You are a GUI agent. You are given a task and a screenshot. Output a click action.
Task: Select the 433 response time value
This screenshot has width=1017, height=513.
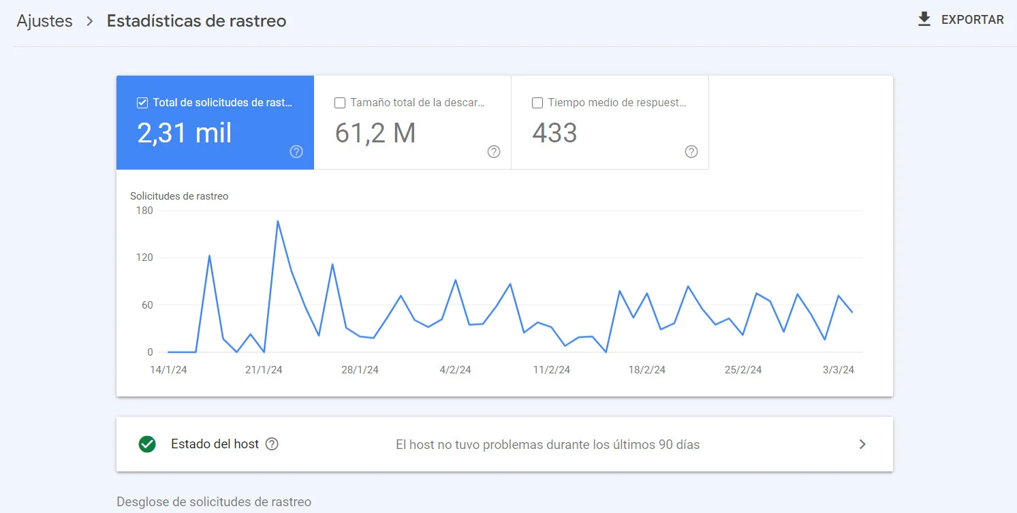[x=554, y=133]
